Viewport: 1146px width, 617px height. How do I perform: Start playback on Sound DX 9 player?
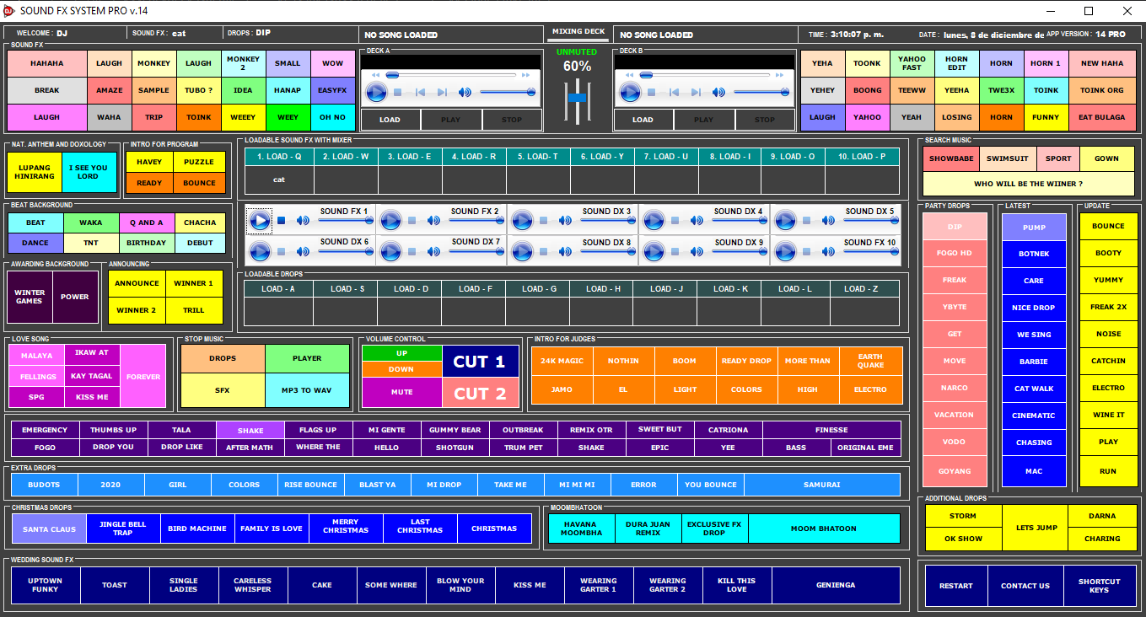[654, 251]
